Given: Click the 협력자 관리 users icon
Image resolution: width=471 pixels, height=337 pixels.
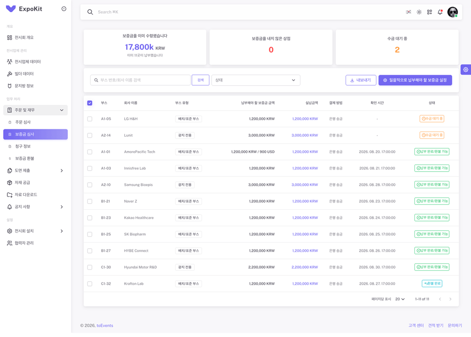Looking at the screenshot, I should [10, 243].
